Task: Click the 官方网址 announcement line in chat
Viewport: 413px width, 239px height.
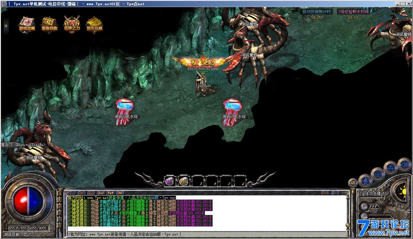Action: (x=122, y=198)
